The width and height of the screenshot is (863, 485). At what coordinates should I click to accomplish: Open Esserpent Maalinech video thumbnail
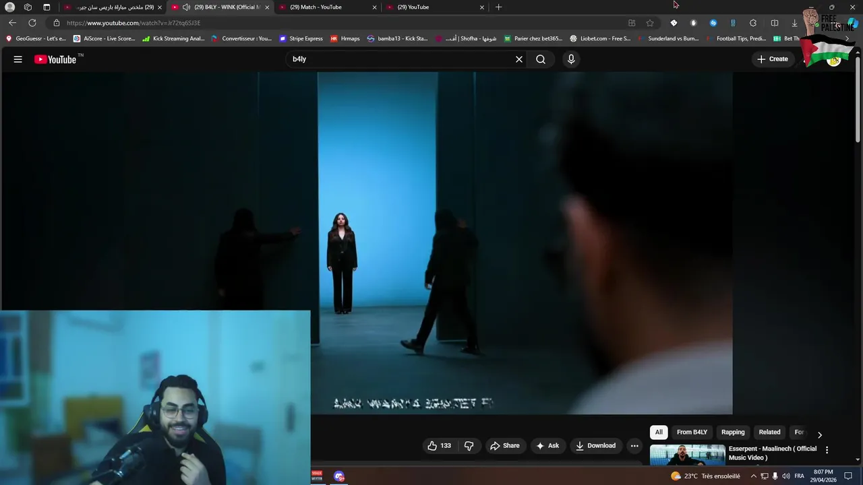coord(687,455)
